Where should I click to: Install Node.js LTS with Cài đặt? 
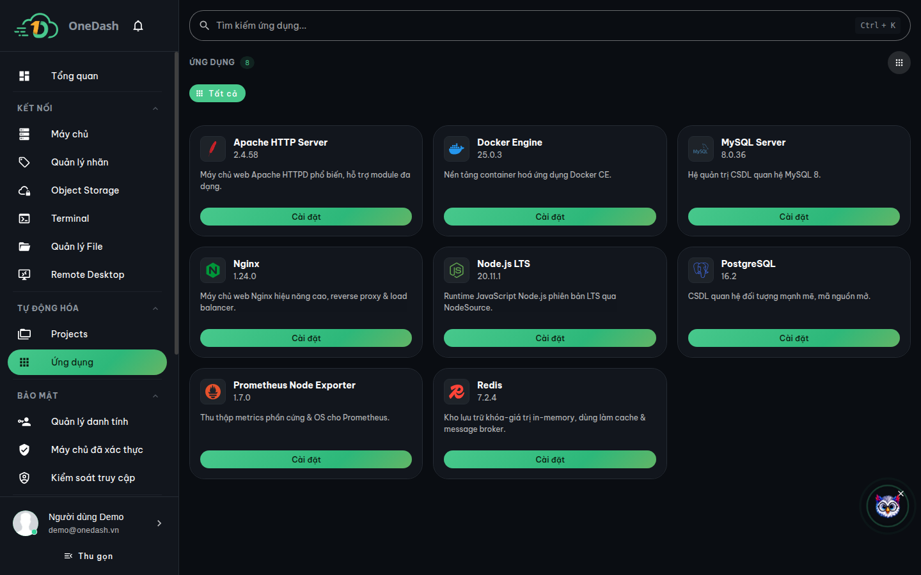[x=550, y=338]
